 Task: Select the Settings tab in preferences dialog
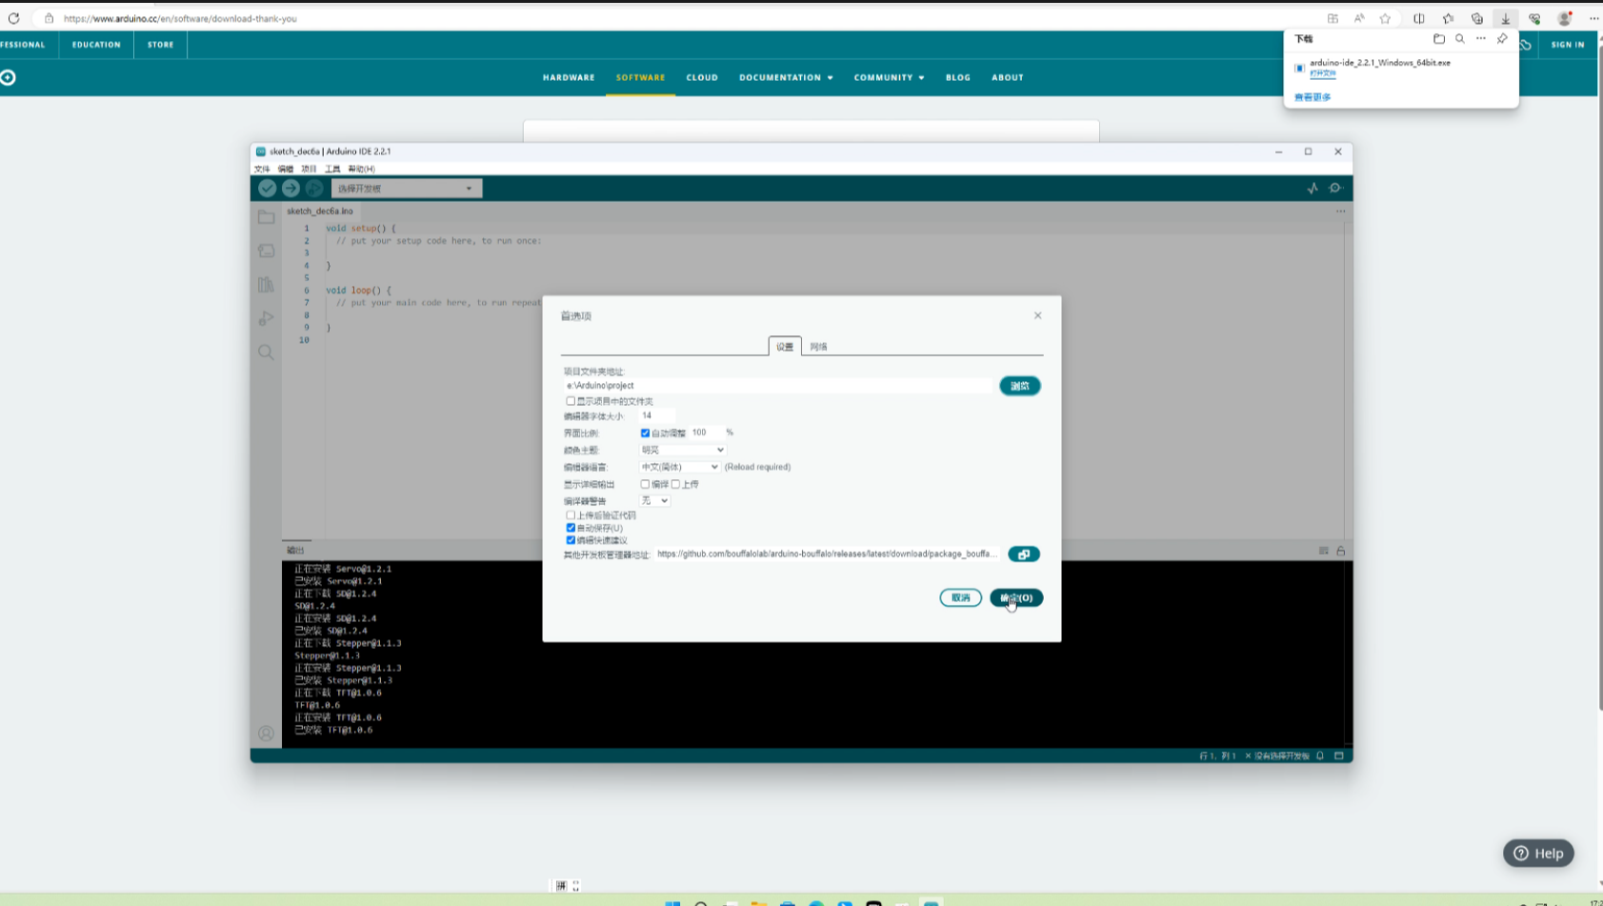coord(785,347)
